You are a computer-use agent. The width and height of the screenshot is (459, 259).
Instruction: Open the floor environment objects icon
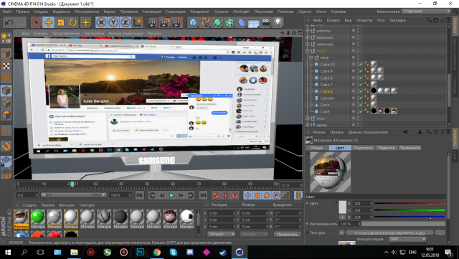pos(253,22)
